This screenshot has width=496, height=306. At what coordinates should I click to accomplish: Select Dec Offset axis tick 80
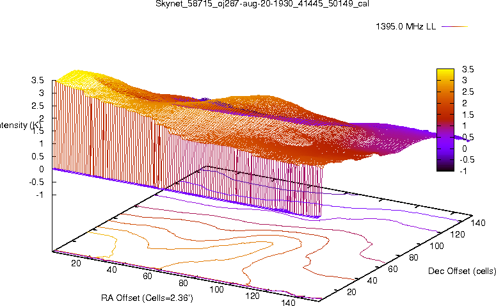pos(413,257)
